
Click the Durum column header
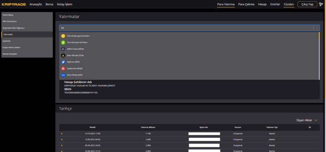tap(238, 127)
